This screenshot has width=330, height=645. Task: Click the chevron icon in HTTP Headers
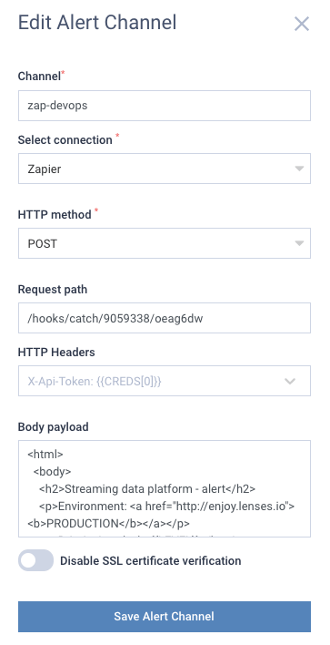click(x=290, y=382)
